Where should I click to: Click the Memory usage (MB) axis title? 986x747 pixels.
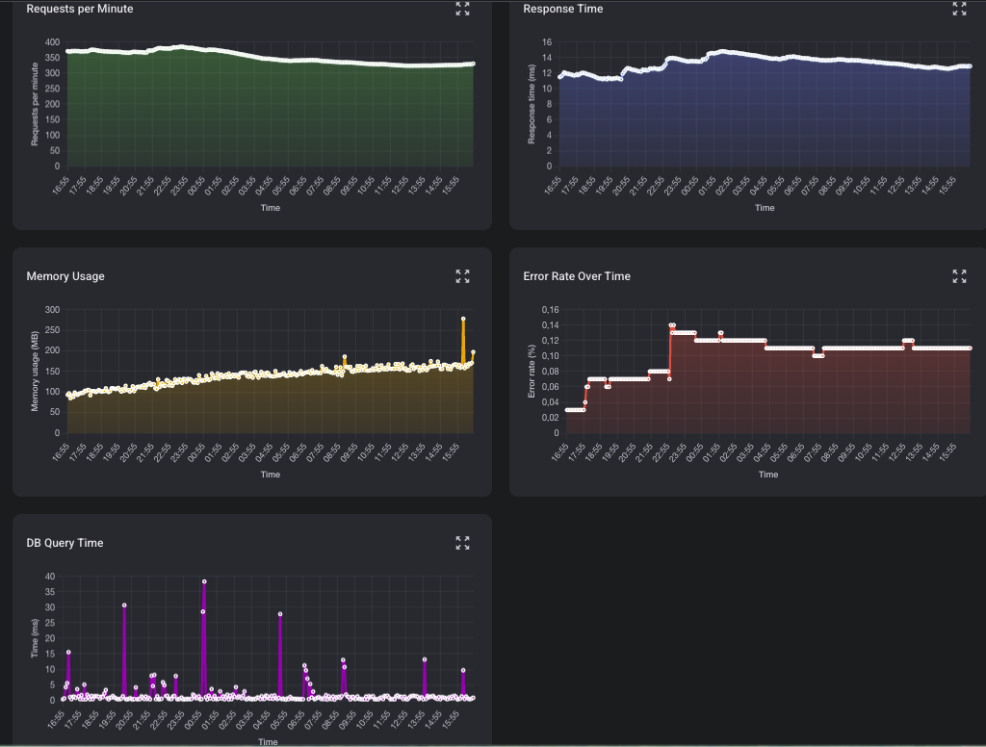pyautogui.click(x=35, y=371)
